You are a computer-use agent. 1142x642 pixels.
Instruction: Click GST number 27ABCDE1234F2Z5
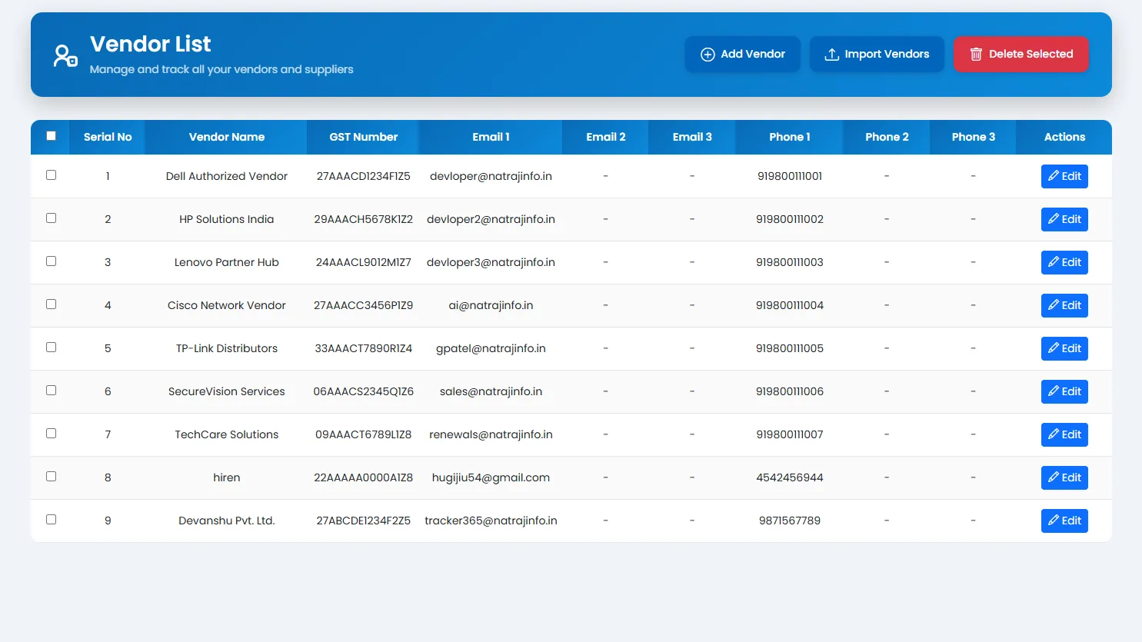pos(364,521)
